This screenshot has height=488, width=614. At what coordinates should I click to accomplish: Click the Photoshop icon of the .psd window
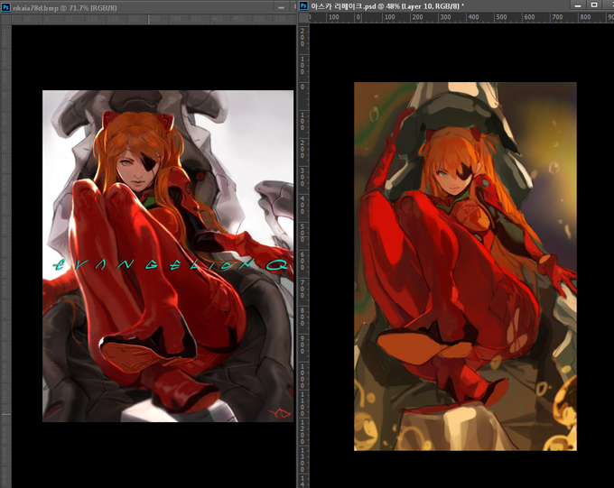coord(303,6)
